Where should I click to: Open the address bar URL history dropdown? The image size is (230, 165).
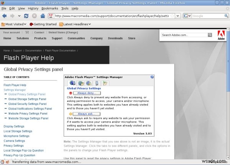point(178,16)
